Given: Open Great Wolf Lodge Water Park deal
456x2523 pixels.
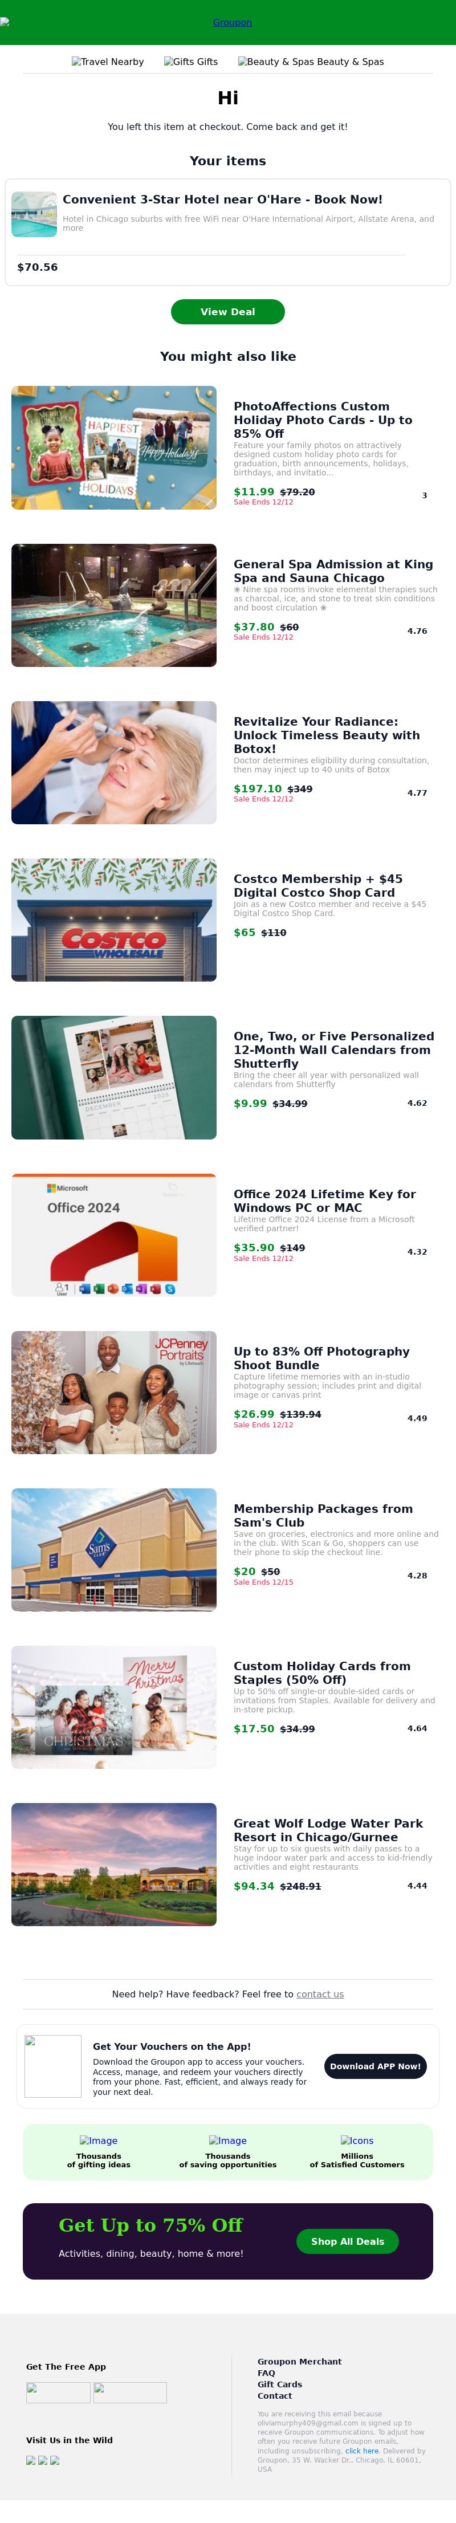Looking at the screenshot, I should point(329,1830).
